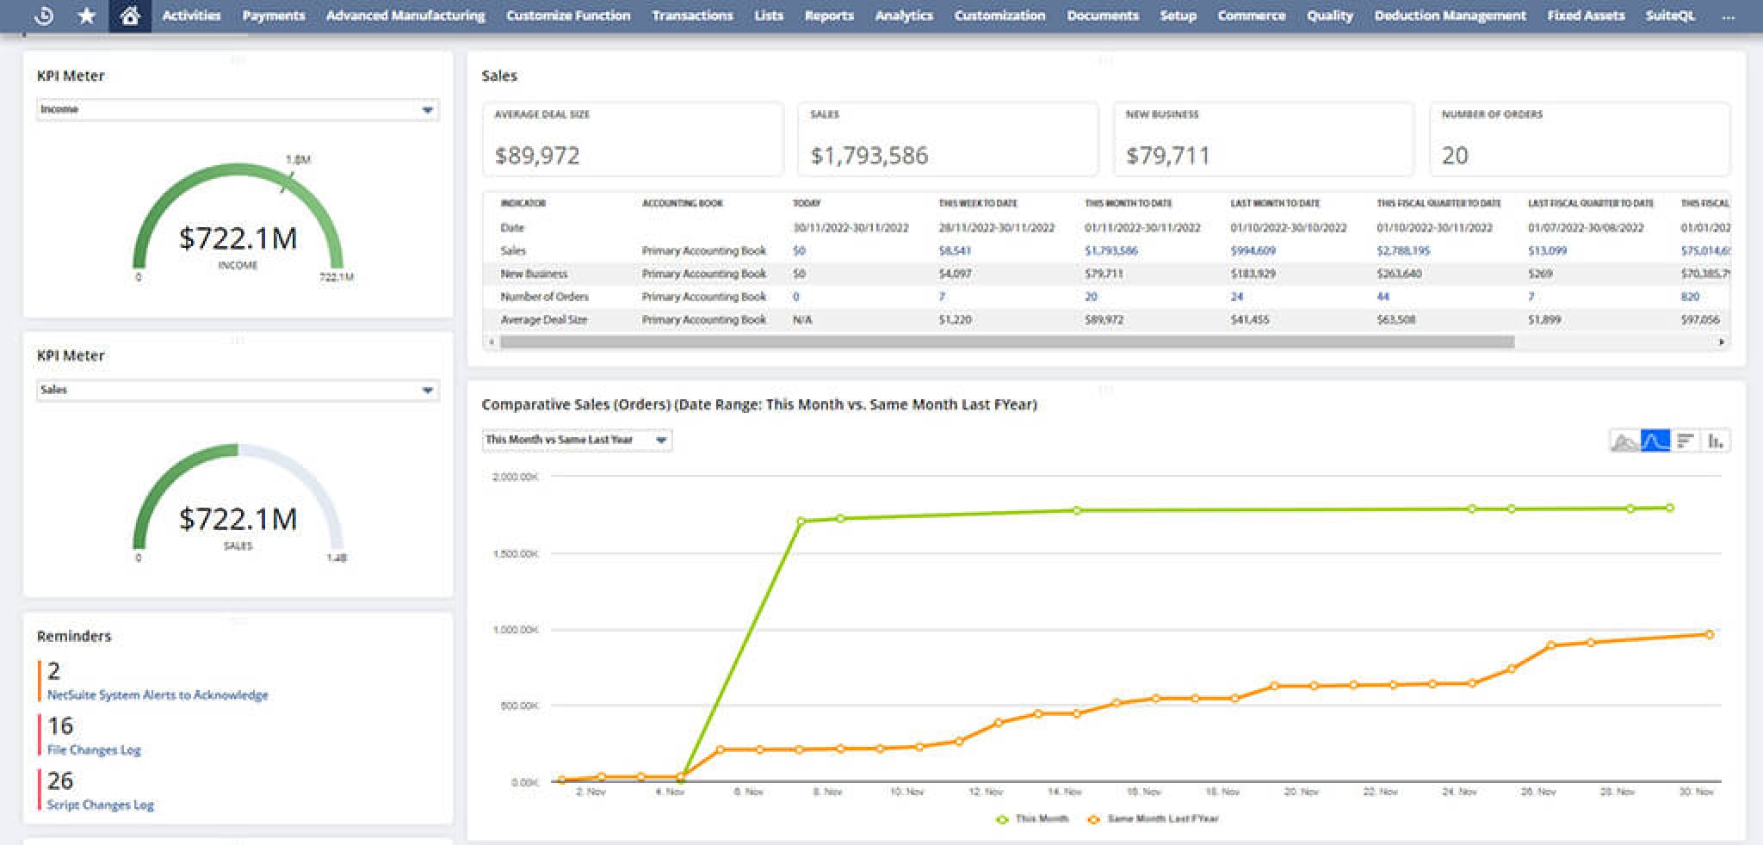This screenshot has height=845, width=1763.
Task: Open the Income KPI Meter dropdown
Action: (x=238, y=110)
